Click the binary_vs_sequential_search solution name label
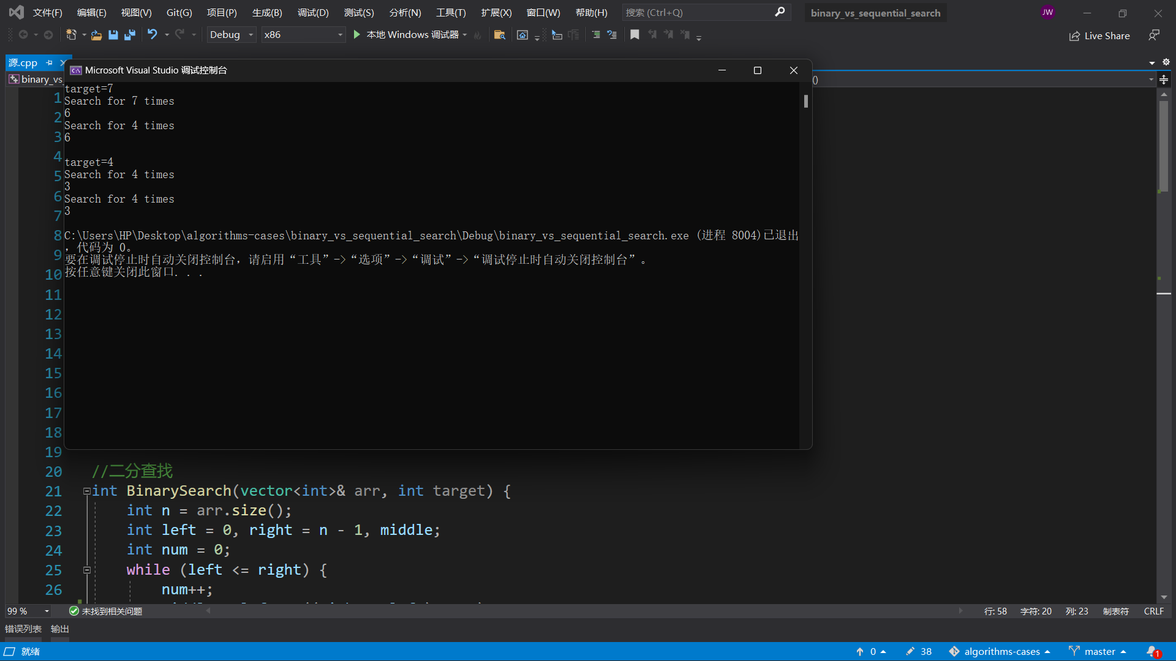Image resolution: width=1176 pixels, height=661 pixels. click(x=875, y=13)
